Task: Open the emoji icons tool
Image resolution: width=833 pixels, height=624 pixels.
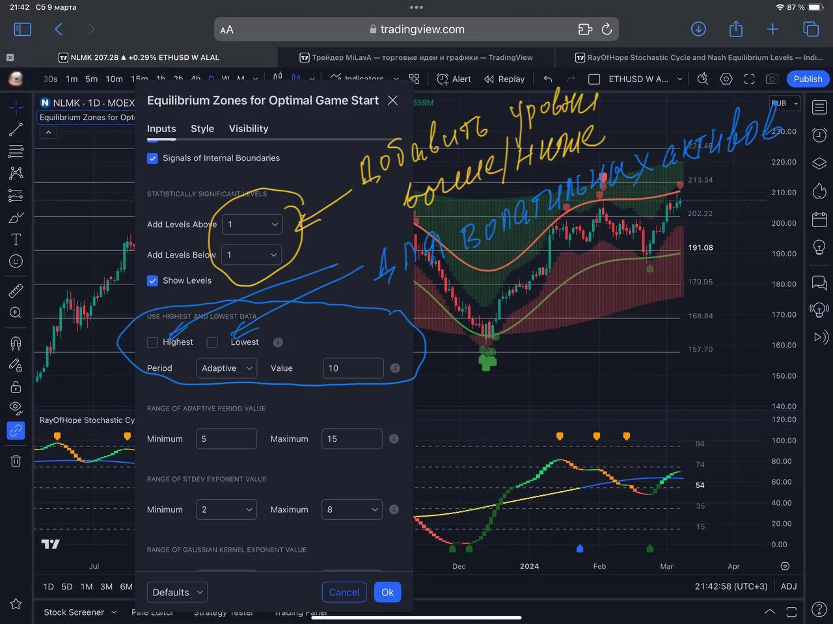Action: pyautogui.click(x=16, y=262)
